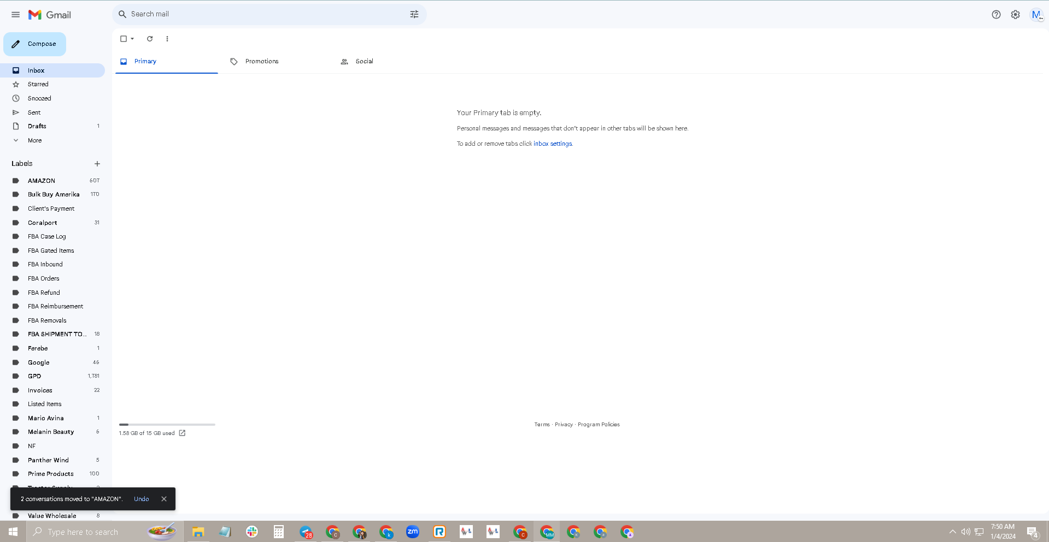The height and width of the screenshot is (542, 1049).
Task: Open the Privacy link
Action: pos(564,425)
